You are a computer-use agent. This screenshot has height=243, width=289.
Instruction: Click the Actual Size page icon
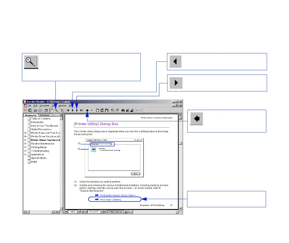pos(98,110)
